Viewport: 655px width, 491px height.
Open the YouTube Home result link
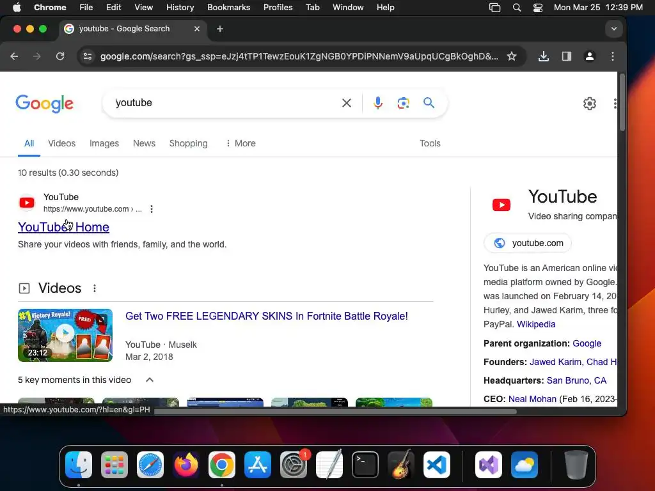(x=63, y=227)
